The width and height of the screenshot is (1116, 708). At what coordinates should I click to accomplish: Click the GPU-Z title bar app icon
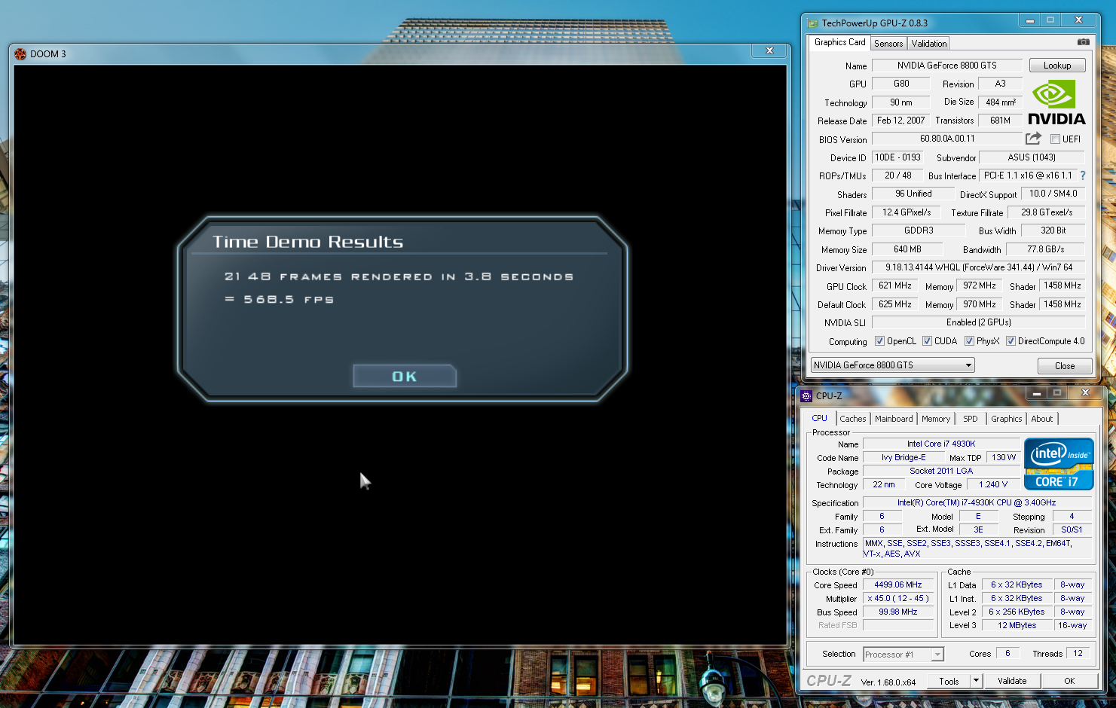(813, 23)
